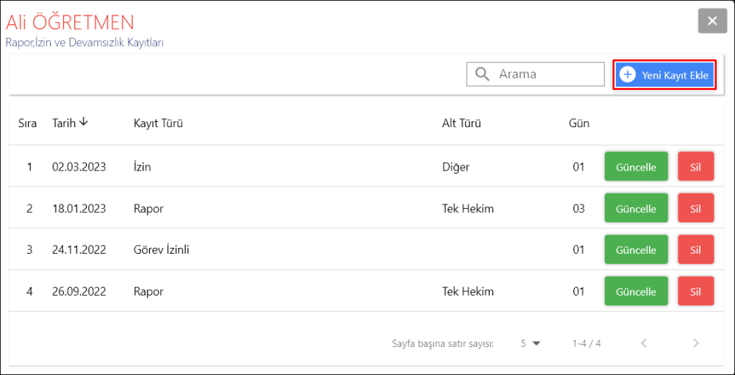Update the 26.09.2022 Rapor record
735x375 pixels.
tap(636, 291)
